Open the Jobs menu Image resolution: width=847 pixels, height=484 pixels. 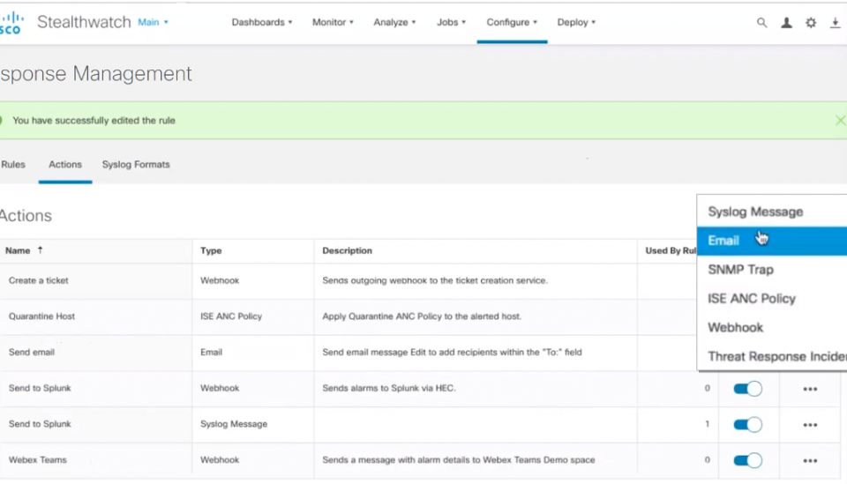451,22
